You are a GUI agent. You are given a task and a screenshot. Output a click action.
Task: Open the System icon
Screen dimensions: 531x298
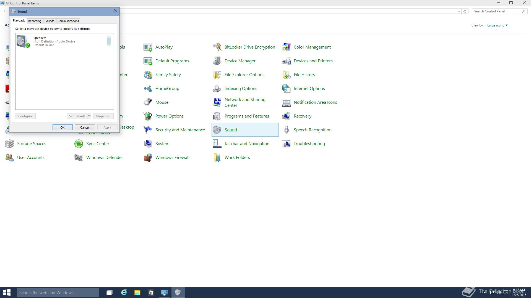(148, 144)
